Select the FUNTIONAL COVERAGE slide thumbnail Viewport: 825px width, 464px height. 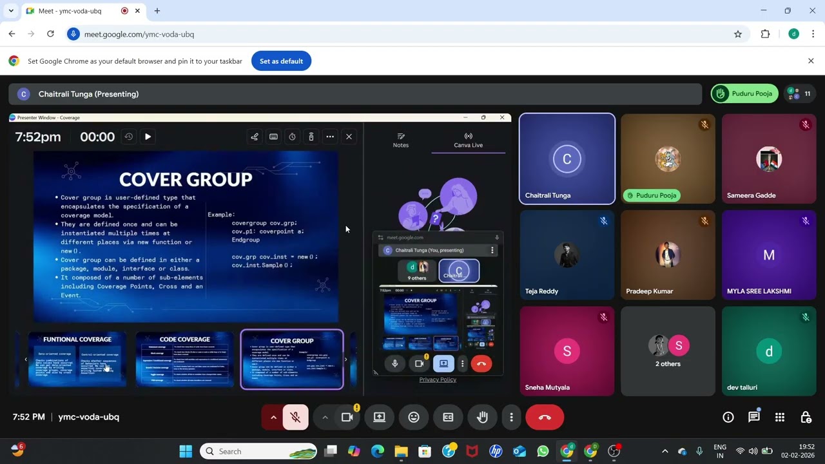point(77,360)
